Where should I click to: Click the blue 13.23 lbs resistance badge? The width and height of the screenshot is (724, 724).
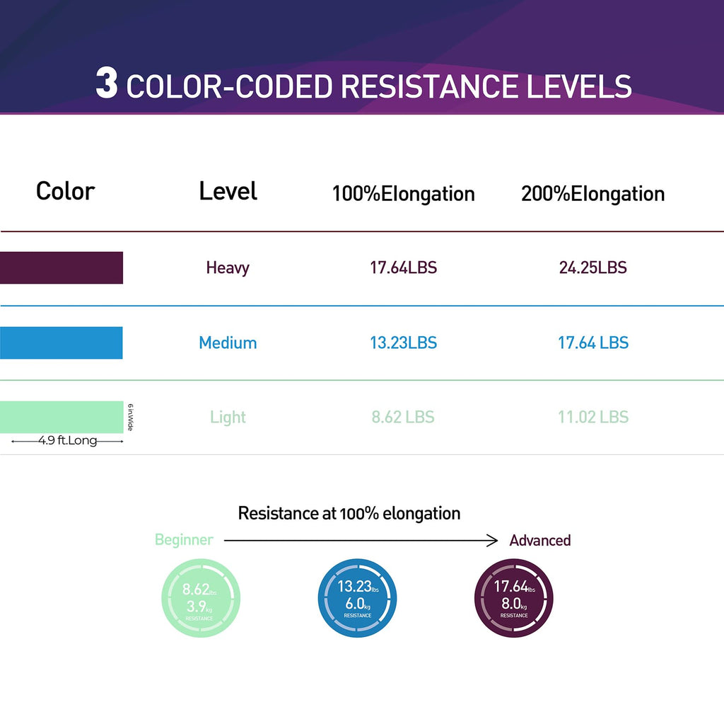point(357,598)
